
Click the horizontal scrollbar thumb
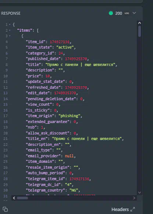point(22,198)
